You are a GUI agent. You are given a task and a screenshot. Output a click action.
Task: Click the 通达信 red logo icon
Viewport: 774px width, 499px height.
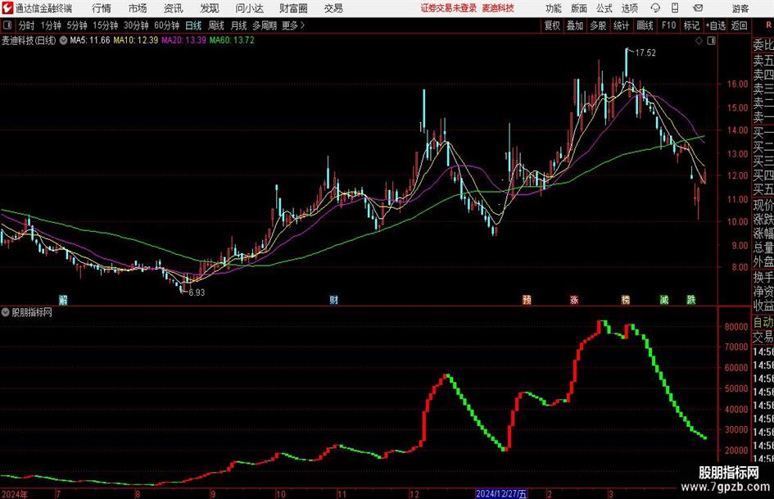7,8
